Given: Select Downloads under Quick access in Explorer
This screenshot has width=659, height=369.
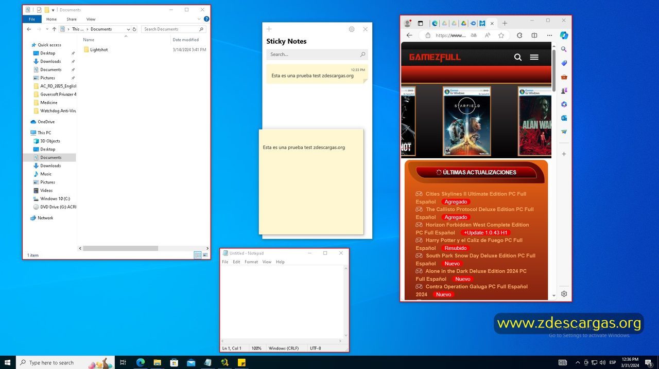Looking at the screenshot, I should click(x=50, y=61).
